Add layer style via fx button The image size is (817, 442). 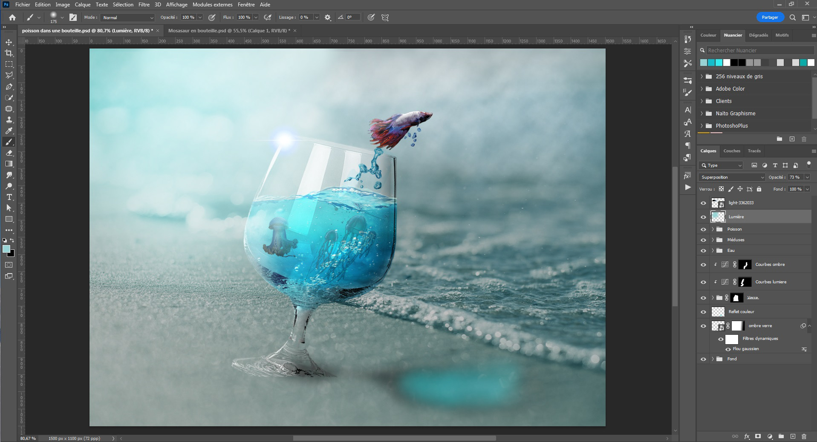pyautogui.click(x=747, y=436)
